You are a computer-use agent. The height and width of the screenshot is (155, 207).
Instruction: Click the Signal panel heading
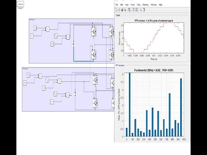point(118,15)
